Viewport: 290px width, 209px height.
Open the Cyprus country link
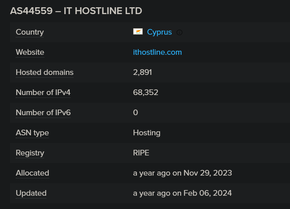[x=159, y=32]
